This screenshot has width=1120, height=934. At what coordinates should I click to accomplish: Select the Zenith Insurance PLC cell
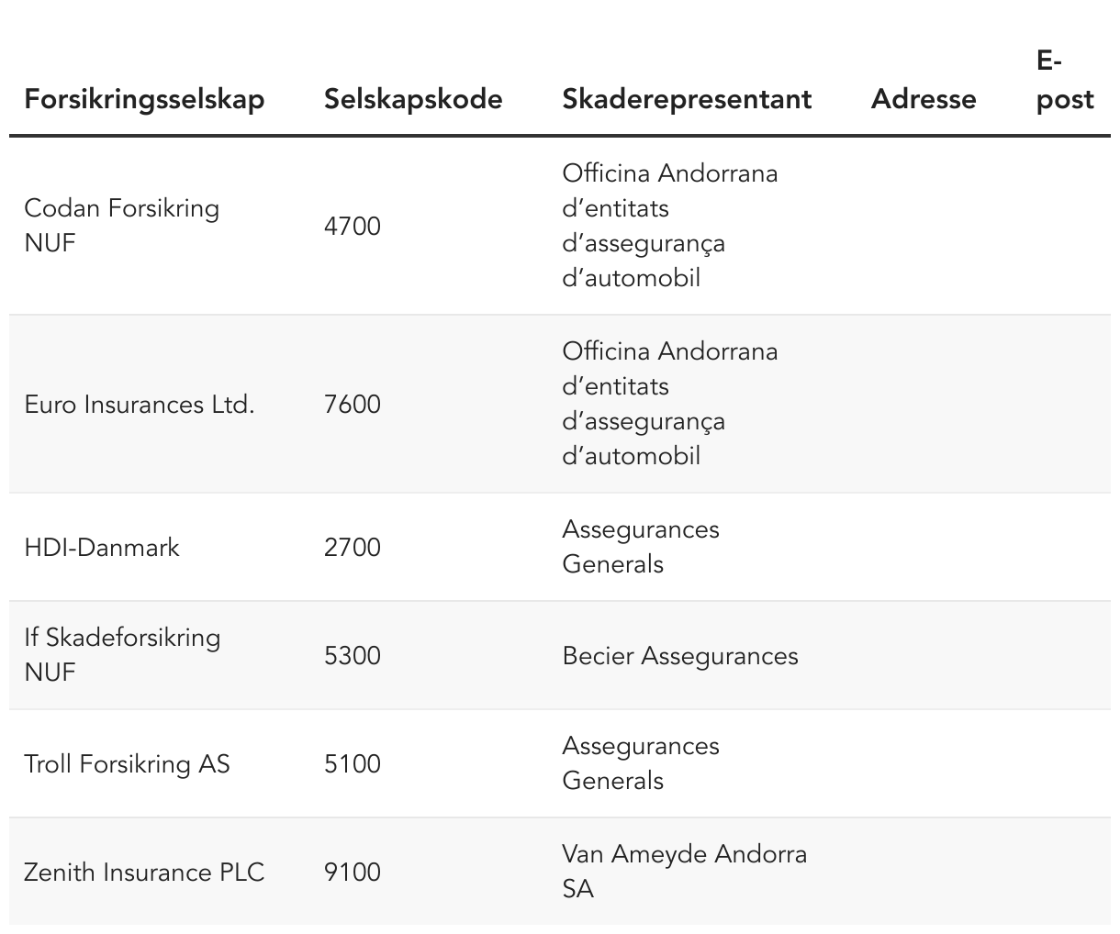[x=144, y=872]
